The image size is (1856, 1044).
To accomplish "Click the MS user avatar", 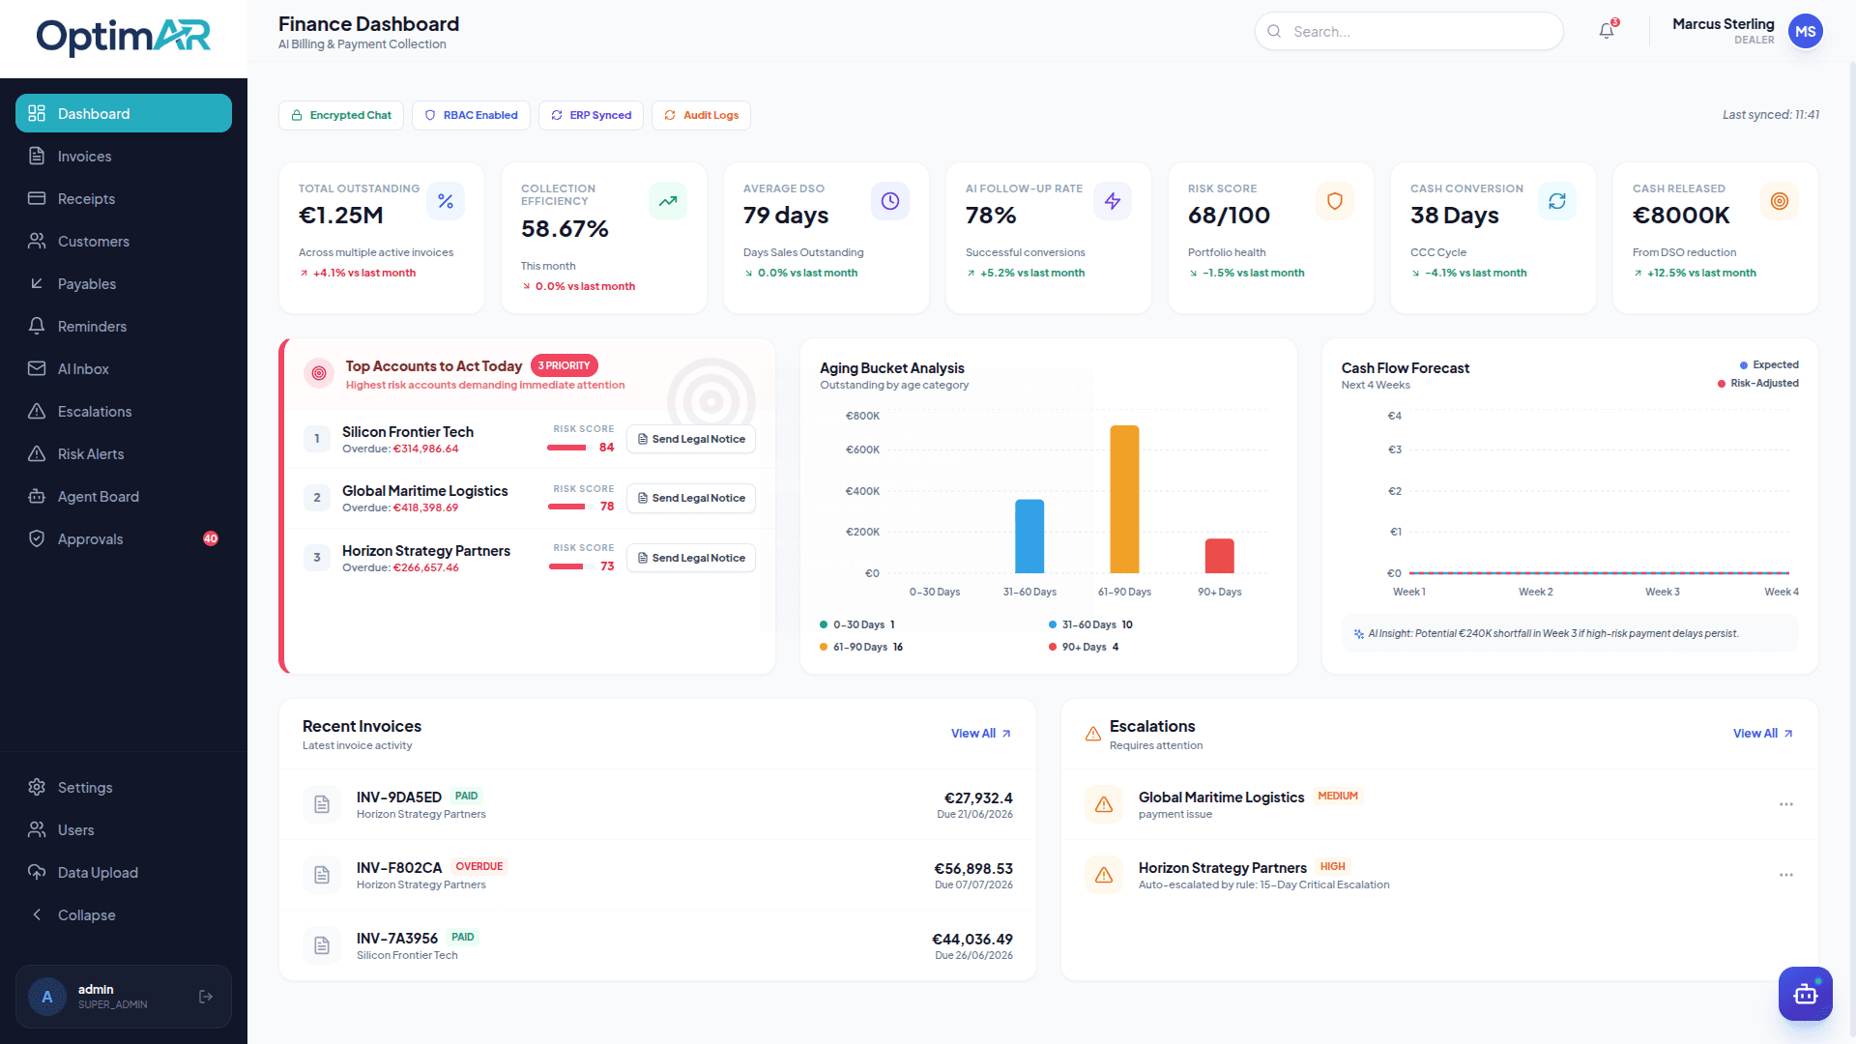I will [1805, 31].
